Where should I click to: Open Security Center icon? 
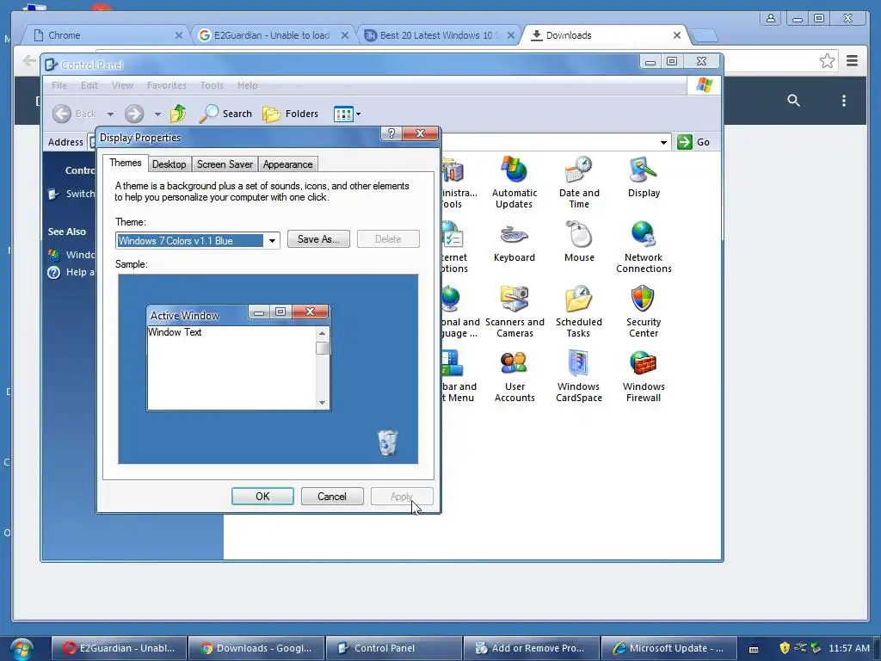pyautogui.click(x=644, y=312)
